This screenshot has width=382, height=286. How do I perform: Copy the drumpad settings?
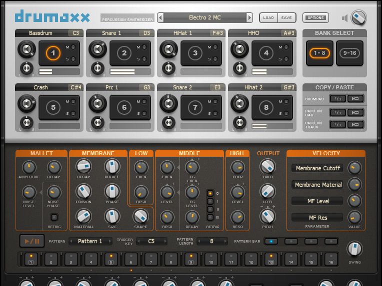tap(337, 99)
